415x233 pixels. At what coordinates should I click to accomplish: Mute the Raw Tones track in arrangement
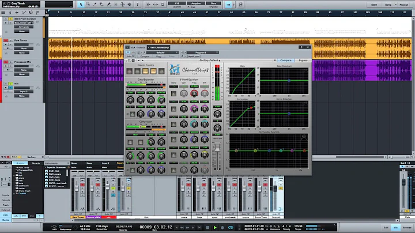click(6, 40)
